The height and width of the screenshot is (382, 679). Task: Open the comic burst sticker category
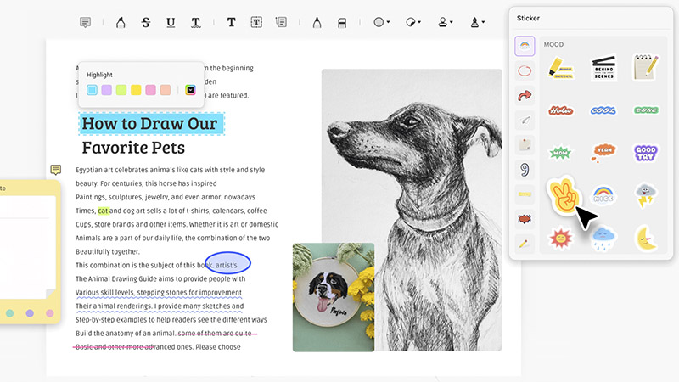tap(525, 219)
